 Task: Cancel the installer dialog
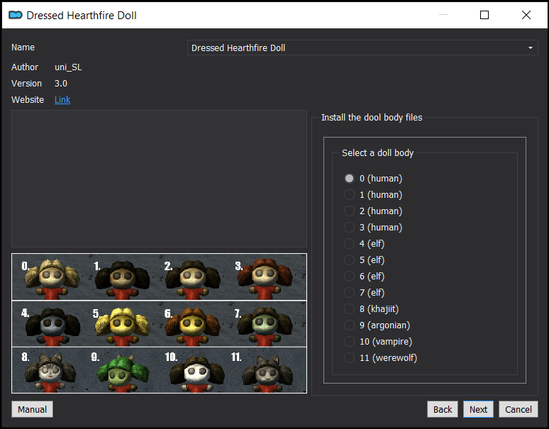click(x=518, y=409)
